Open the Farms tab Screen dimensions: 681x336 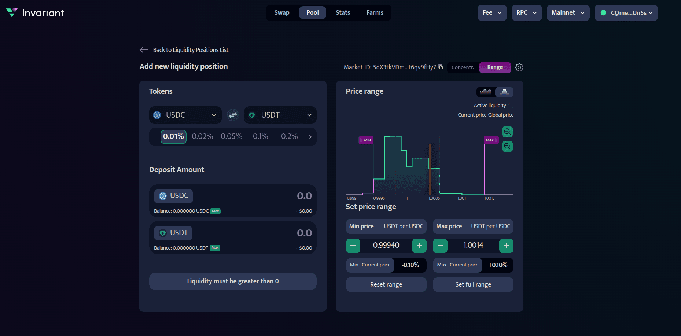(375, 13)
